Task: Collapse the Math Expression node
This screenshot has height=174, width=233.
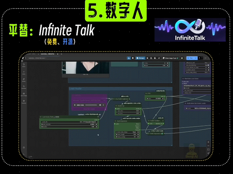Action: pyautogui.click(x=148, y=133)
